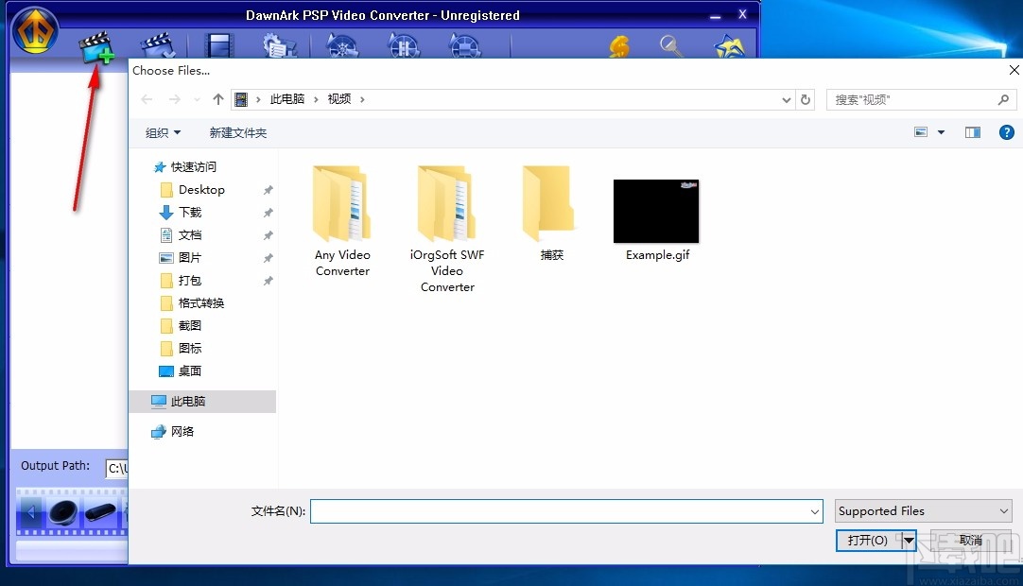Click the Add Files toolbar icon
This screenshot has width=1023, height=586.
click(x=95, y=44)
